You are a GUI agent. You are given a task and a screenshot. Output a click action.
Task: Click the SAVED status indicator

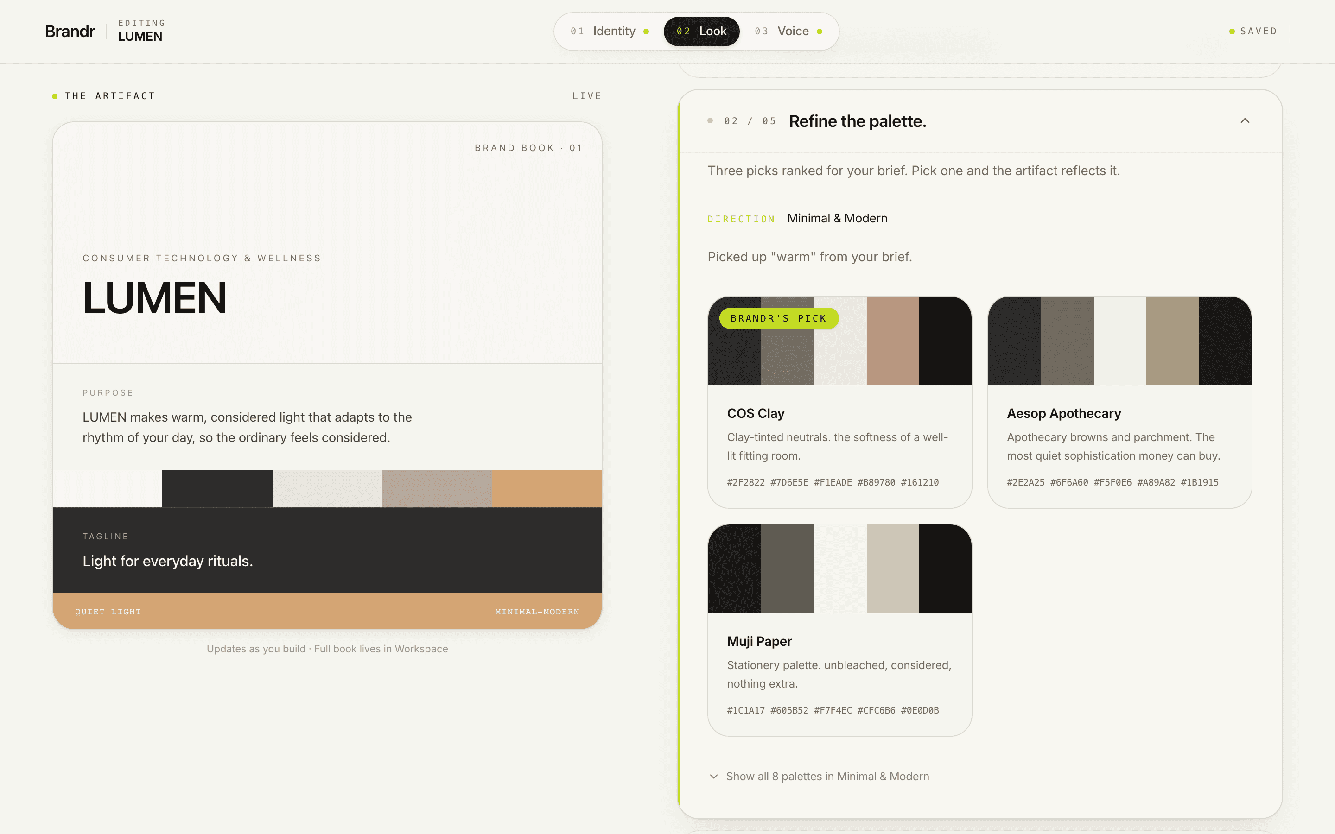pyautogui.click(x=1253, y=32)
